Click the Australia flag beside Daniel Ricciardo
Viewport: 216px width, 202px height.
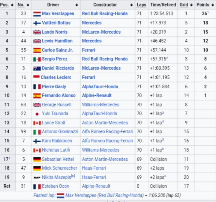pos(37,69)
